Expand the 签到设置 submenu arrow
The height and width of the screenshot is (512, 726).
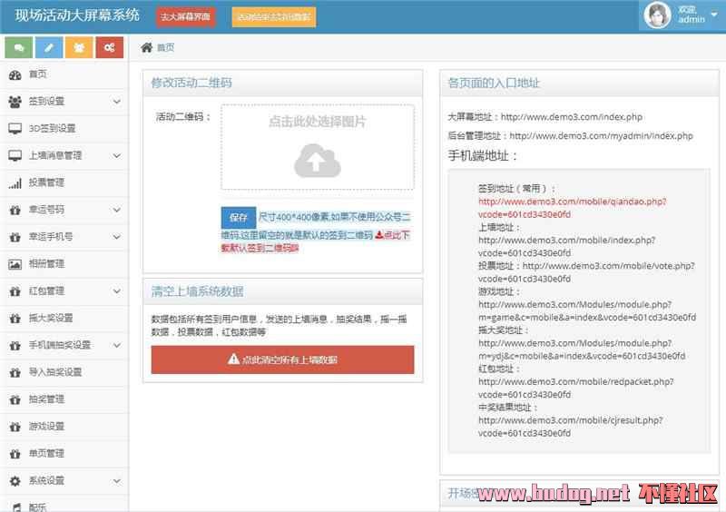point(117,102)
